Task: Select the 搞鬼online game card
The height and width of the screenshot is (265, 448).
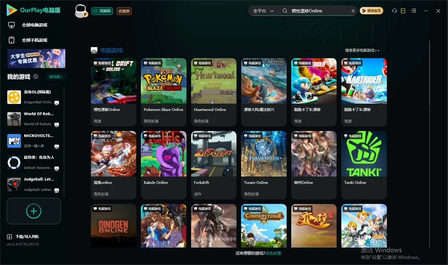Action: (113, 165)
